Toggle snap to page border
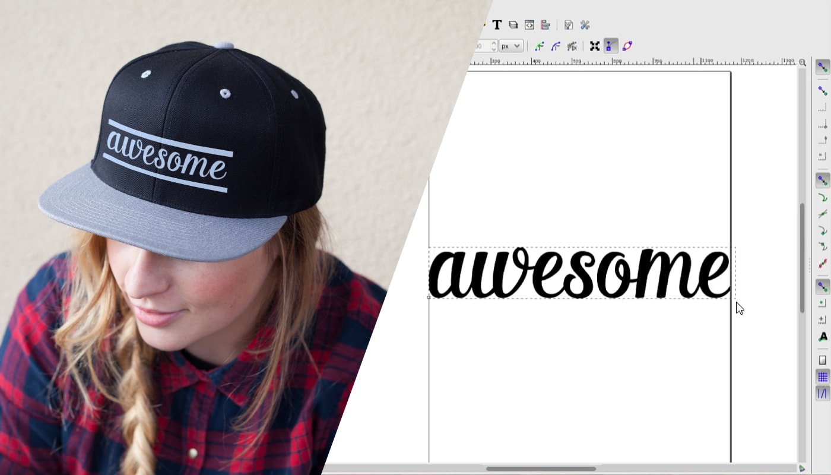 (x=822, y=360)
